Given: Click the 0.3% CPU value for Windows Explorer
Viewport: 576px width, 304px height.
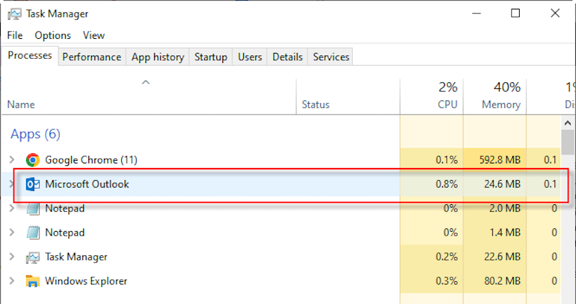Looking at the screenshot, I should coord(446,281).
